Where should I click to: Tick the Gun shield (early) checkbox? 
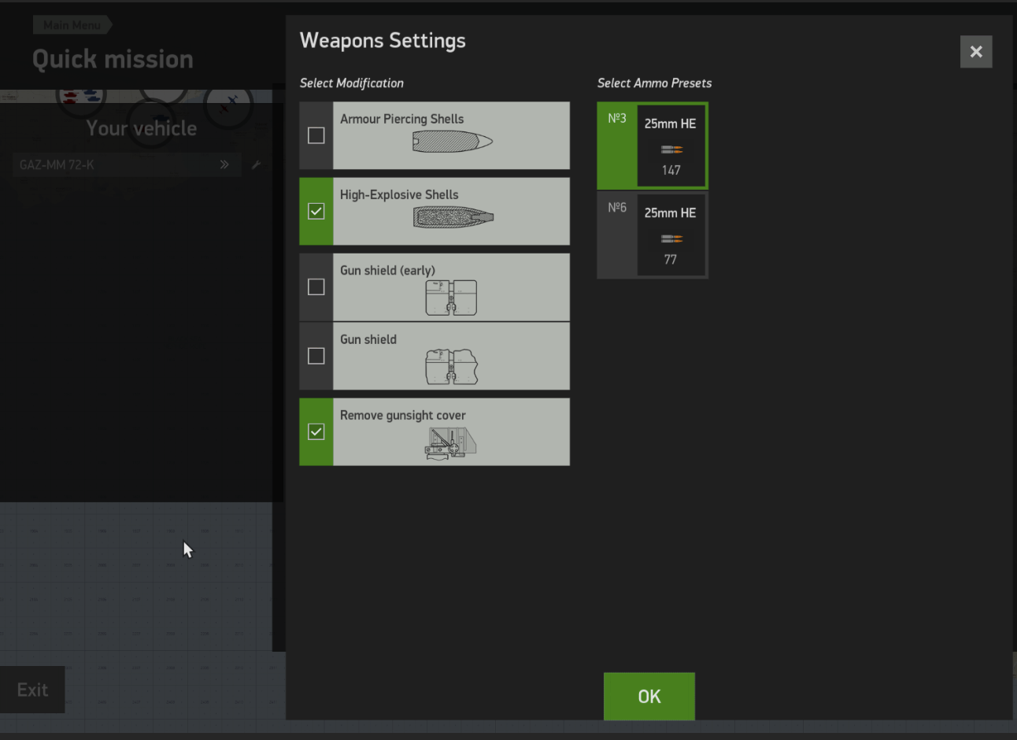click(316, 287)
